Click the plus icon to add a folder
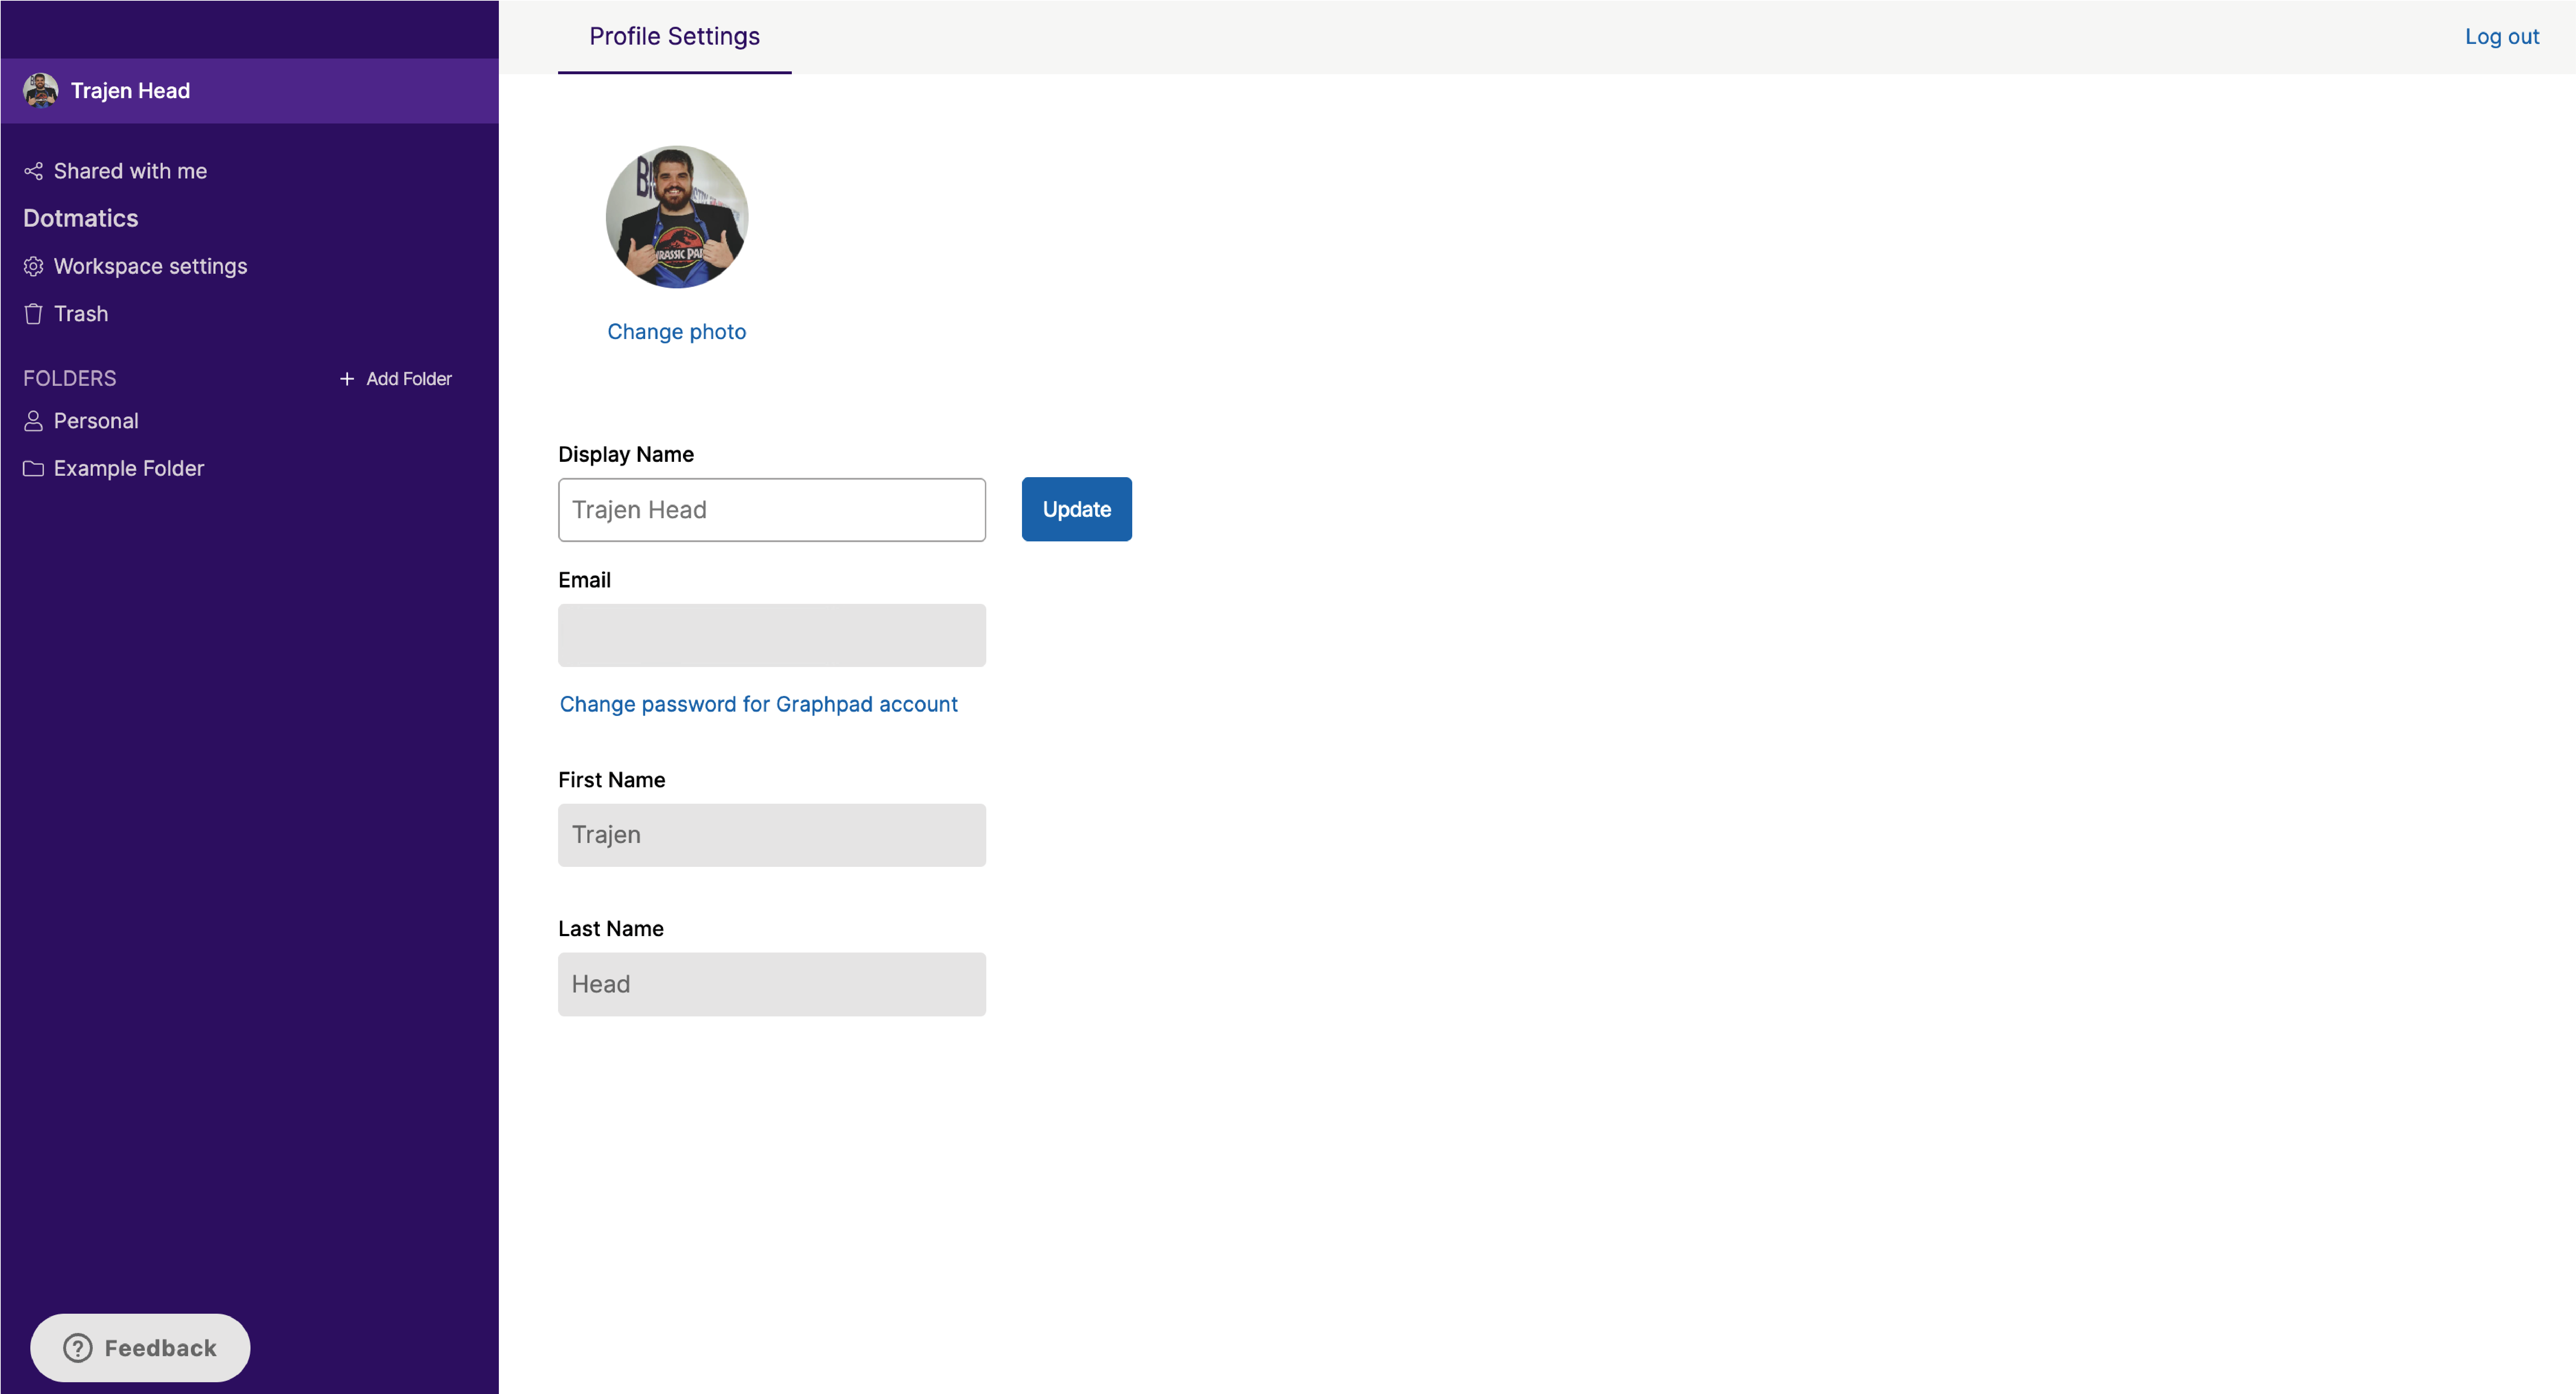2576x1394 pixels. pos(347,378)
